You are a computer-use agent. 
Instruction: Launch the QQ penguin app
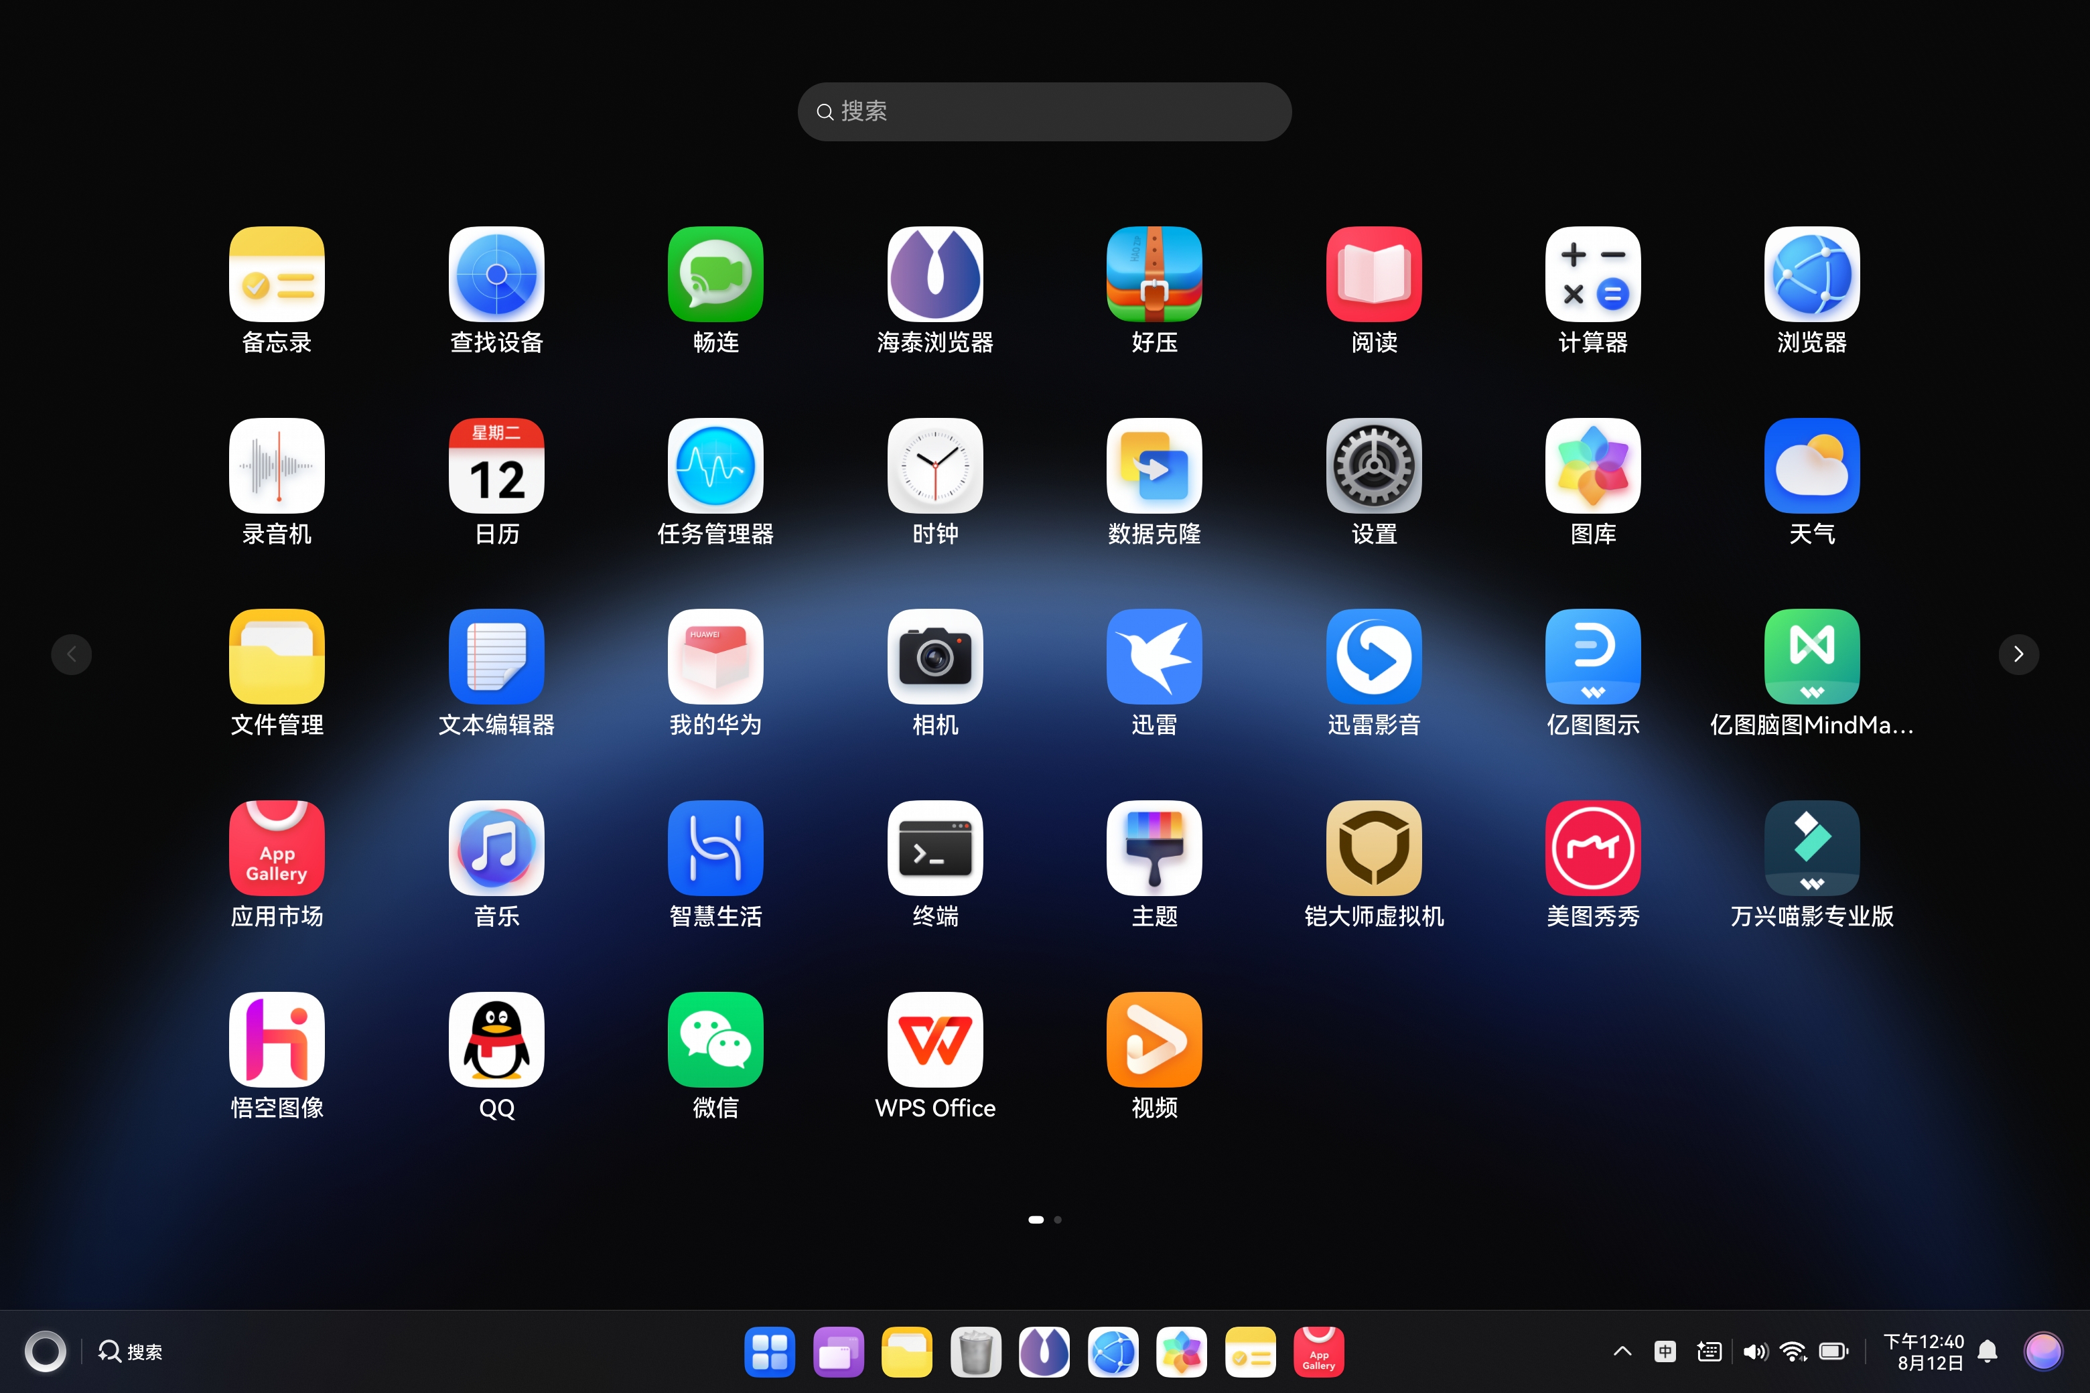pos(496,1039)
